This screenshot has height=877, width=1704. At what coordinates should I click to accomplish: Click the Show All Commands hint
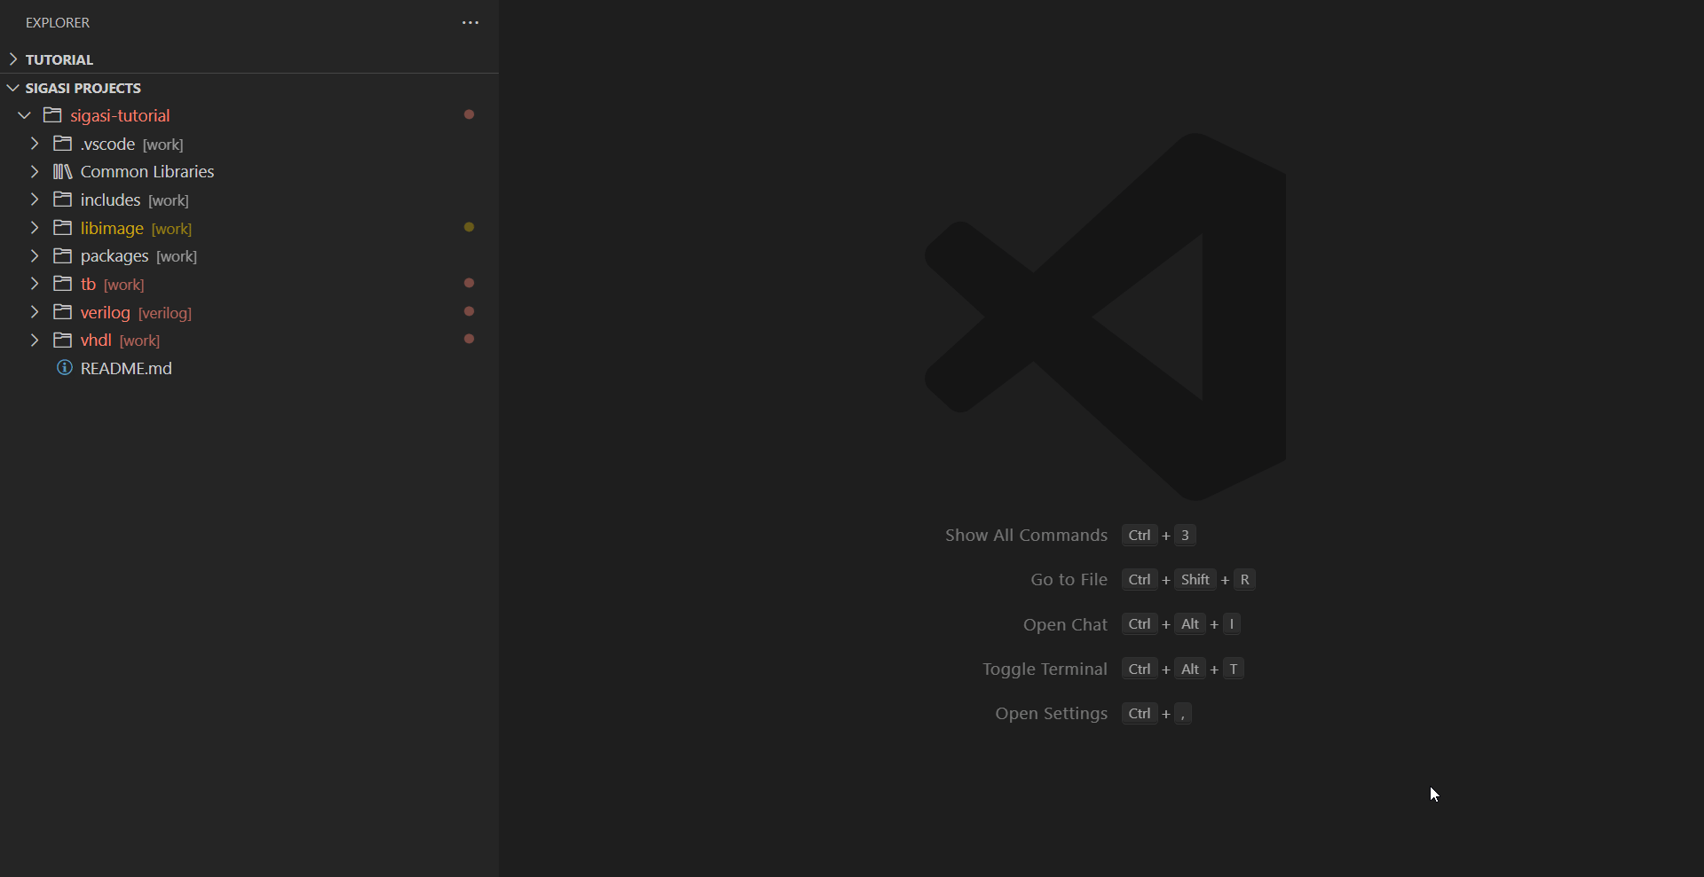click(x=1026, y=535)
